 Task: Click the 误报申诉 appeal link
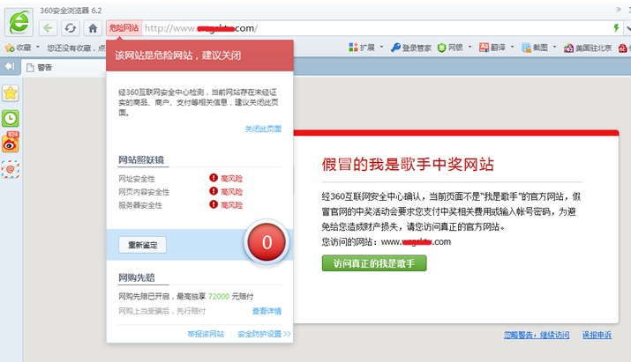coord(597,335)
